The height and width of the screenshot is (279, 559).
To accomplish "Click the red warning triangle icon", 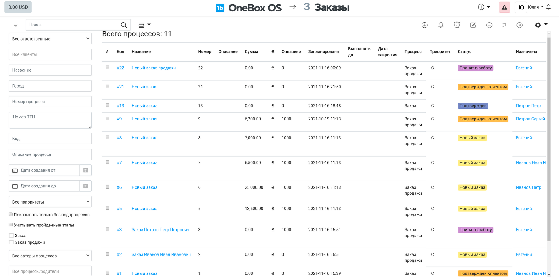I will coord(504,7).
